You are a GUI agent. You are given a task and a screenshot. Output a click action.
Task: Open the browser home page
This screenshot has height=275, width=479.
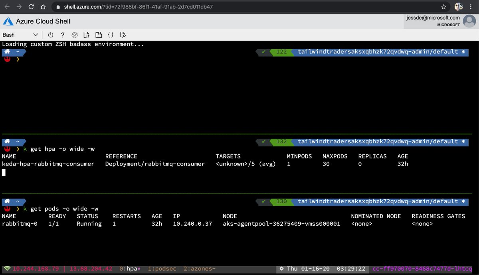44,7
